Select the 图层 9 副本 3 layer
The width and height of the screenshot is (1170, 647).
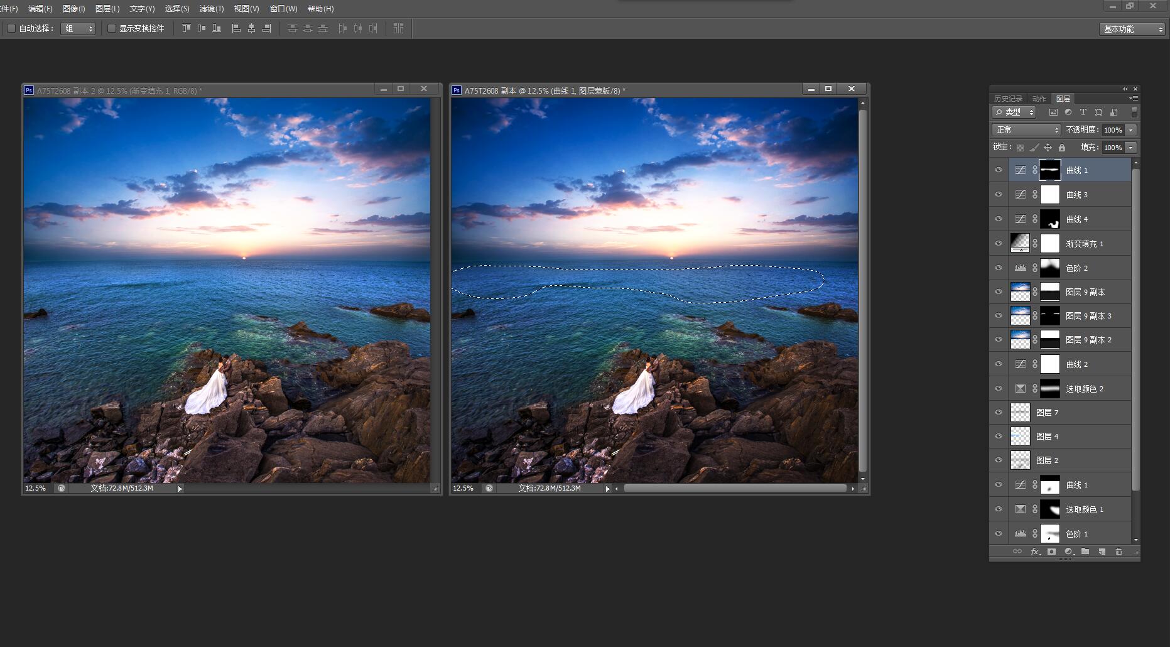[x=1088, y=316]
